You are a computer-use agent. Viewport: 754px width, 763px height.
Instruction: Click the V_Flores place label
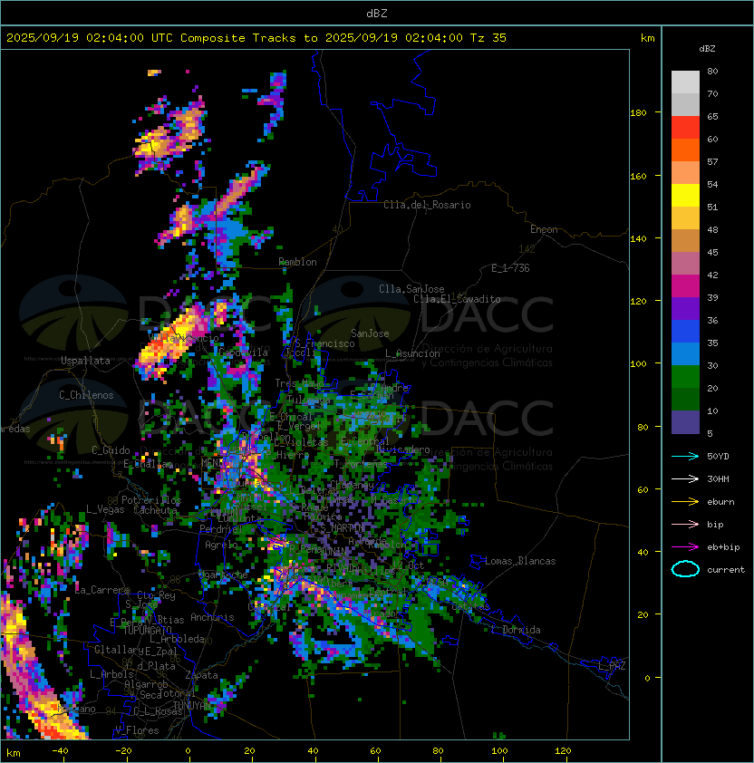137,730
